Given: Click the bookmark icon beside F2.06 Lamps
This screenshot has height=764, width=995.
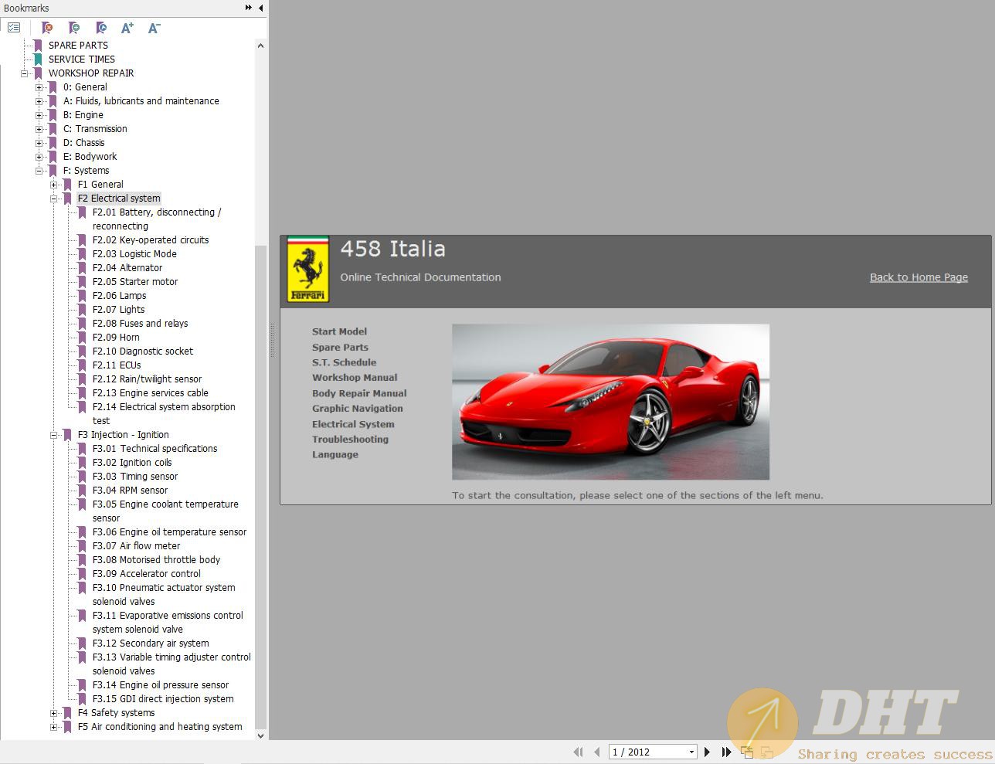Looking at the screenshot, I should tap(82, 296).
